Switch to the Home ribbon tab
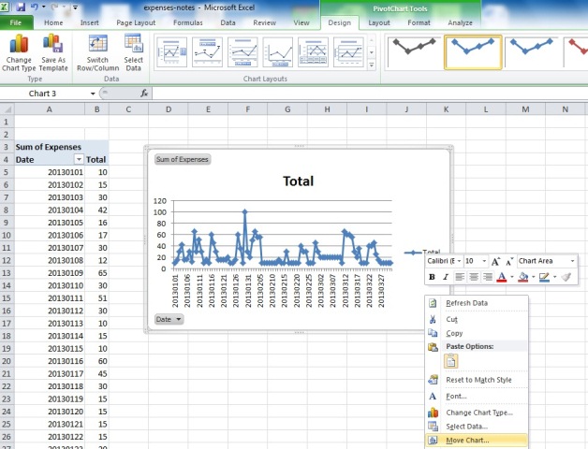Image resolution: width=588 pixels, height=449 pixels. pyautogui.click(x=53, y=22)
